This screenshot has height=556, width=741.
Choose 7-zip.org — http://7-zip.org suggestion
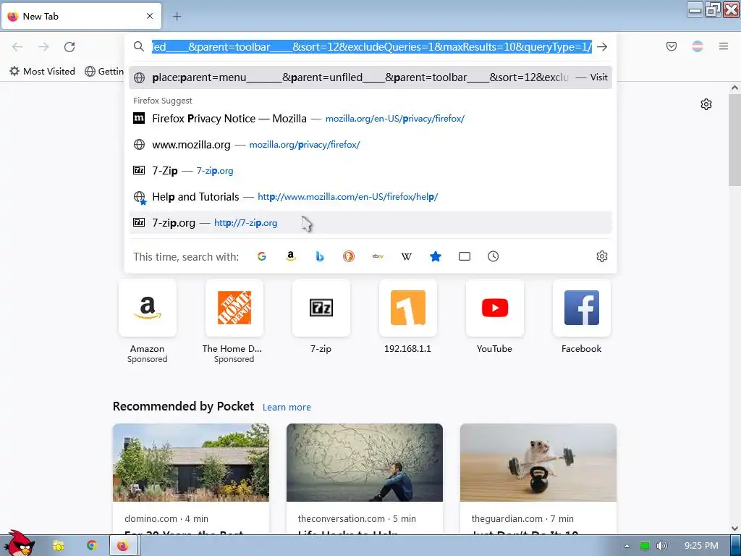[x=370, y=223]
